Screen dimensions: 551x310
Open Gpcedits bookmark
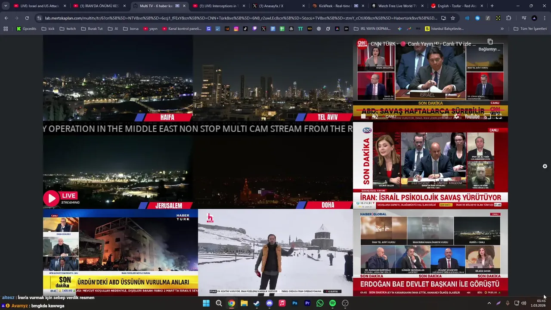coord(27,29)
